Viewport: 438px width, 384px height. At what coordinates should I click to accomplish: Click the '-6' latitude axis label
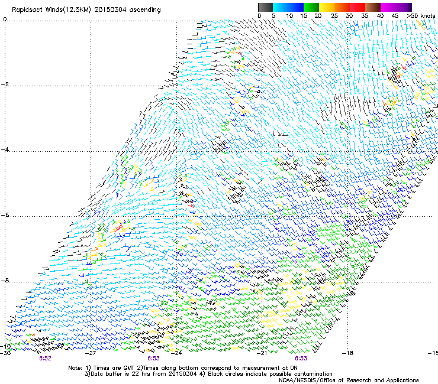5,215
